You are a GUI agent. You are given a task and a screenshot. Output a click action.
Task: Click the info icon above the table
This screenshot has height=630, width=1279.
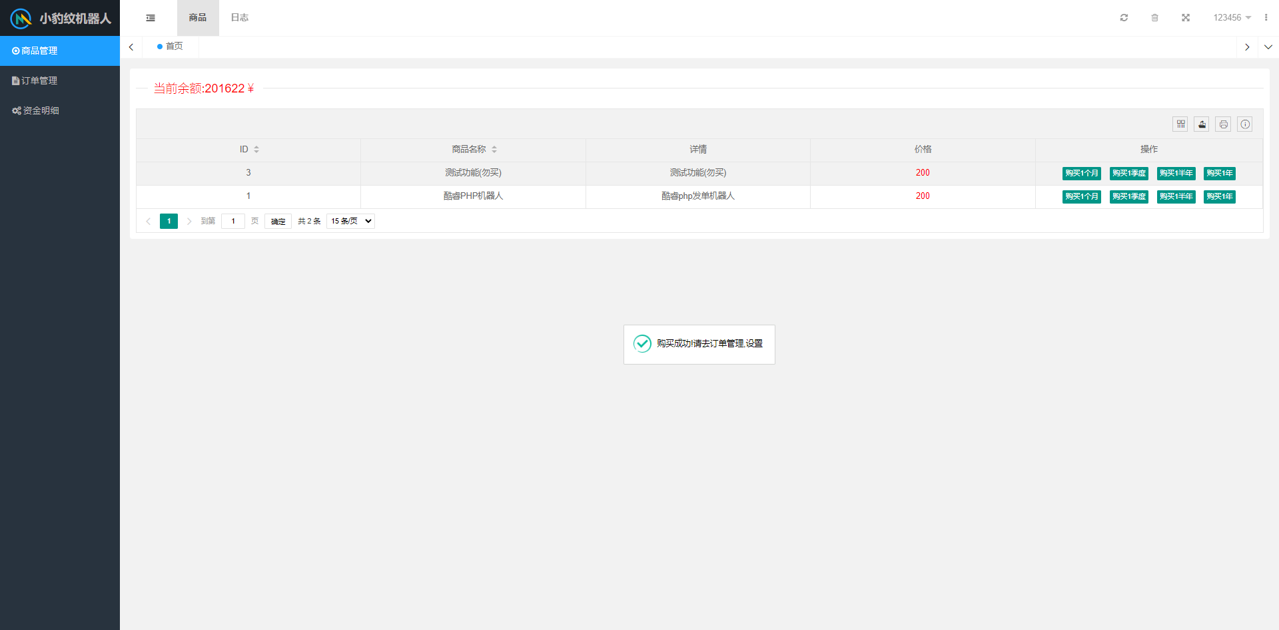(1245, 124)
